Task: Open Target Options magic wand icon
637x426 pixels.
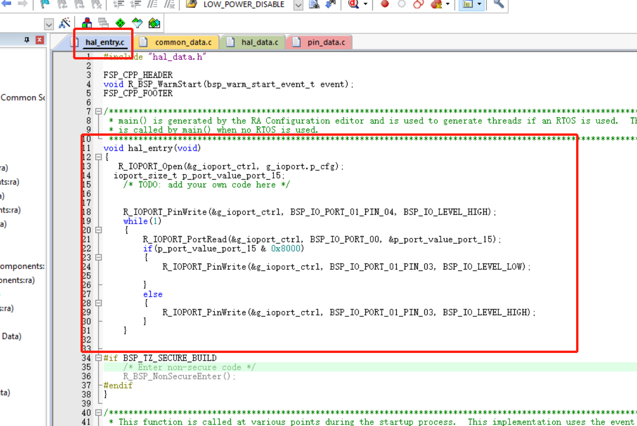Action: click(65, 23)
